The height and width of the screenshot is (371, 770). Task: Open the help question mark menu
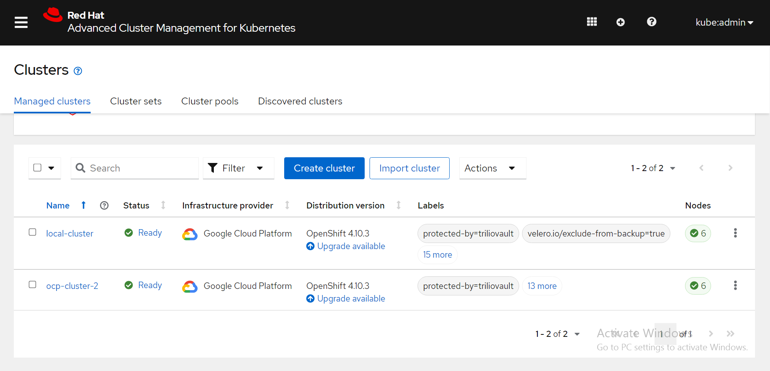651,22
